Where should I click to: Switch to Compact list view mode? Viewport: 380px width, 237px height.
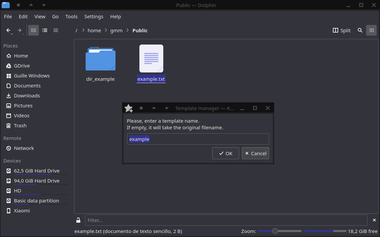(44, 30)
